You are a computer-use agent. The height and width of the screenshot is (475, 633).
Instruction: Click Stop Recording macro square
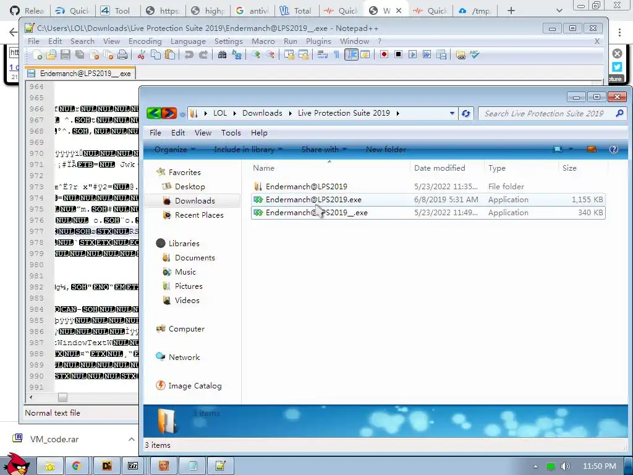pyautogui.click(x=399, y=54)
